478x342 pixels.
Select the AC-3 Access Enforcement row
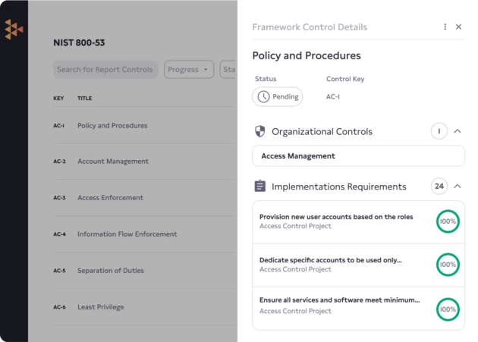coord(110,198)
